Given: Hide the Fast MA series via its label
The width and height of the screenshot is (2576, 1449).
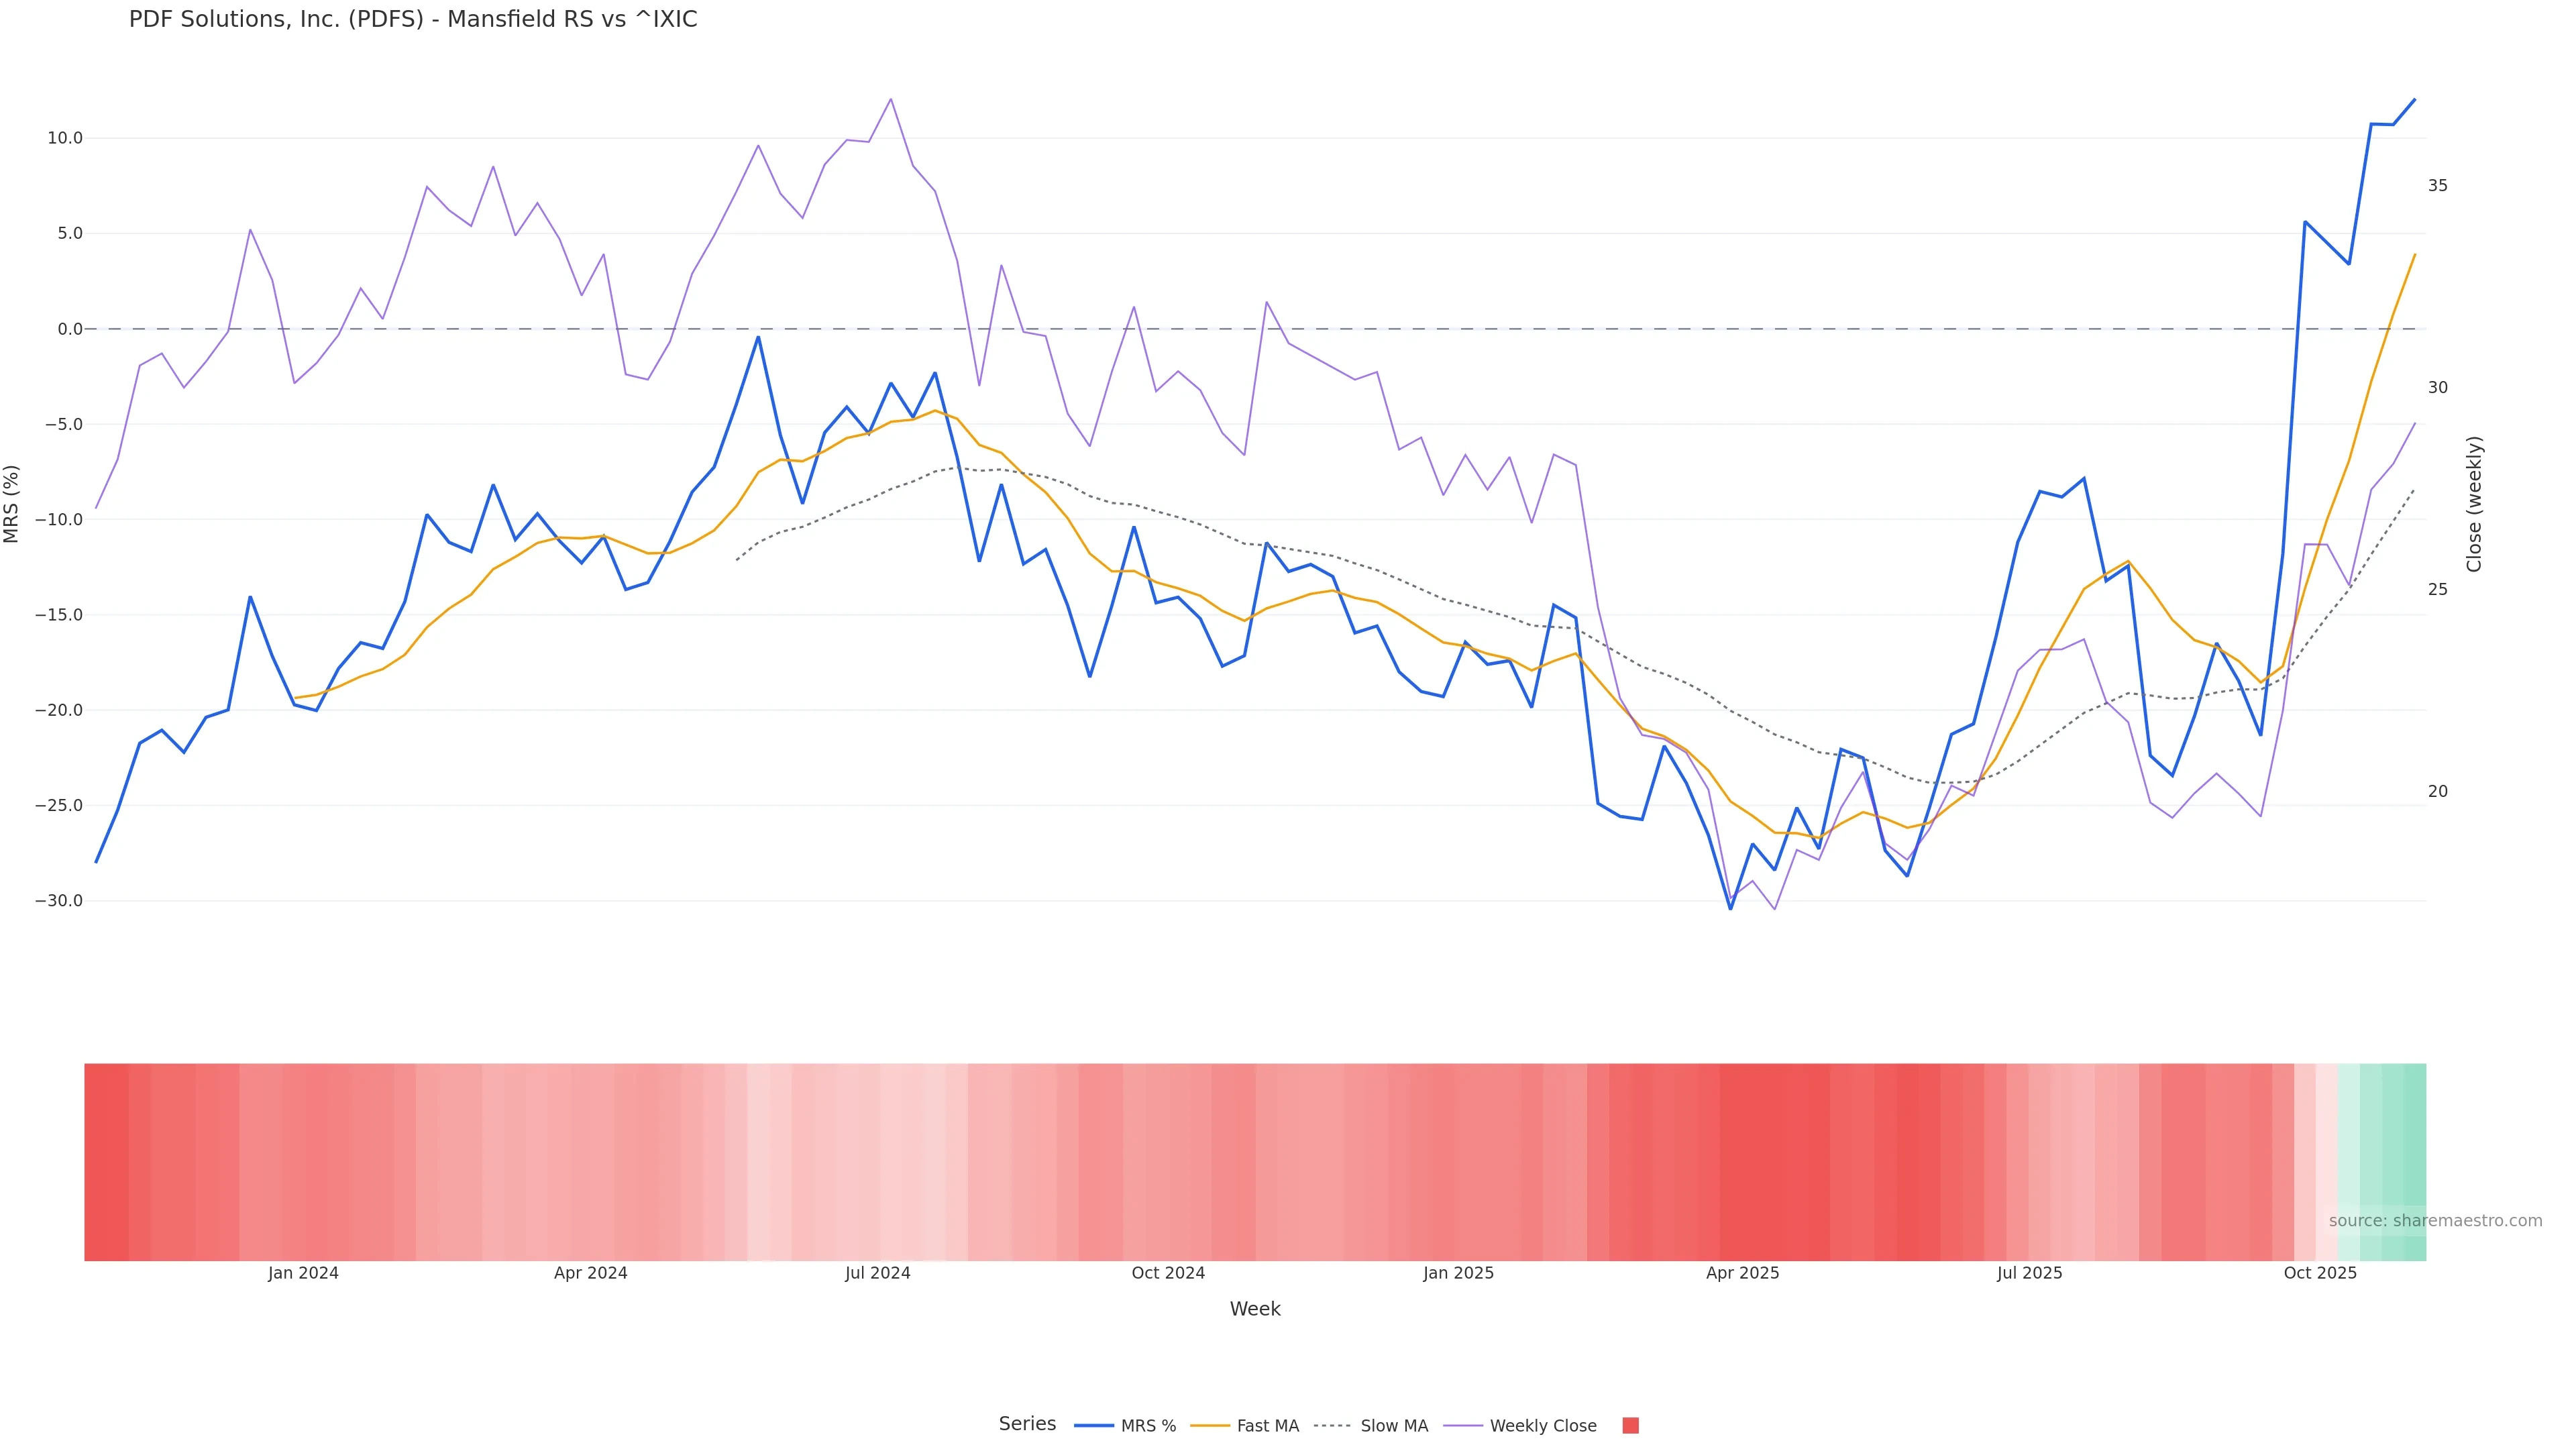Looking at the screenshot, I should [x=1267, y=1426].
